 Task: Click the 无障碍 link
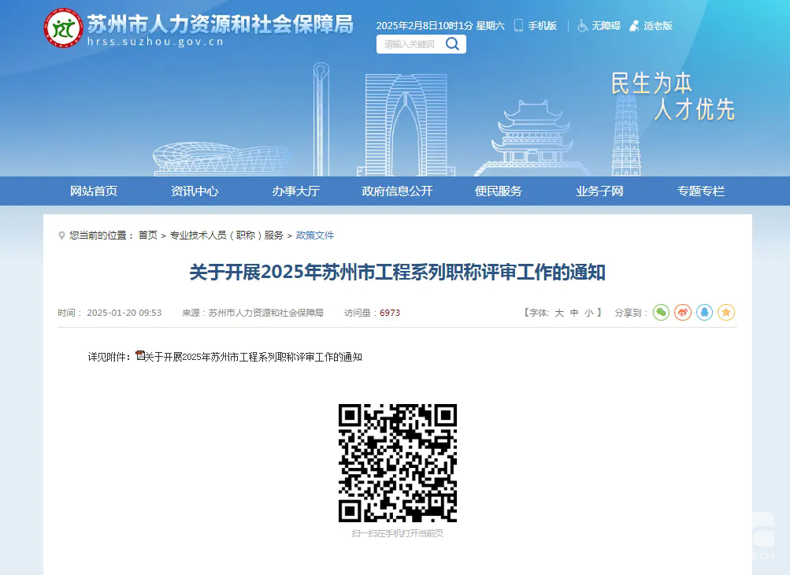click(606, 26)
